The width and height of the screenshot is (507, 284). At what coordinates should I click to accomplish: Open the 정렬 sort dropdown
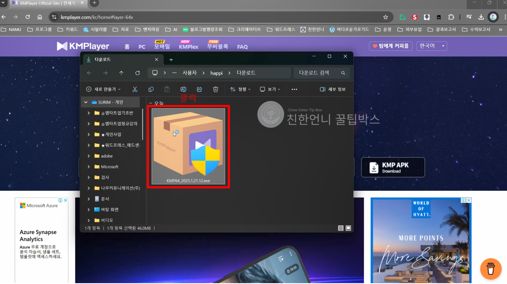point(240,89)
